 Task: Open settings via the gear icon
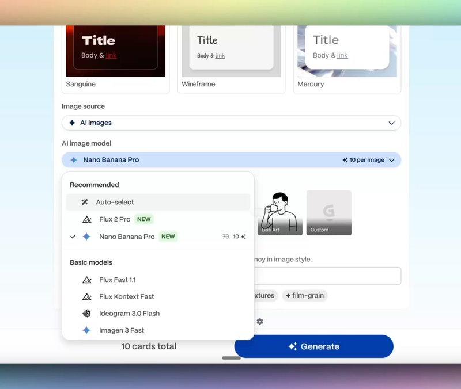point(260,322)
